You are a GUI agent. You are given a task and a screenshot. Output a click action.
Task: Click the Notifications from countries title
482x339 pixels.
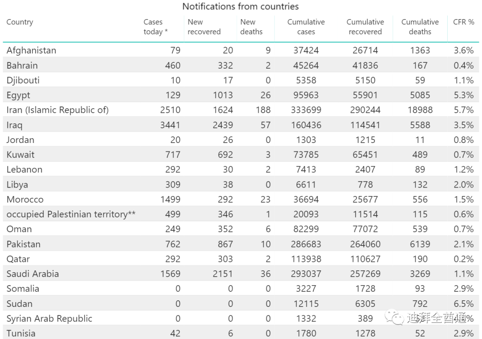click(241, 7)
